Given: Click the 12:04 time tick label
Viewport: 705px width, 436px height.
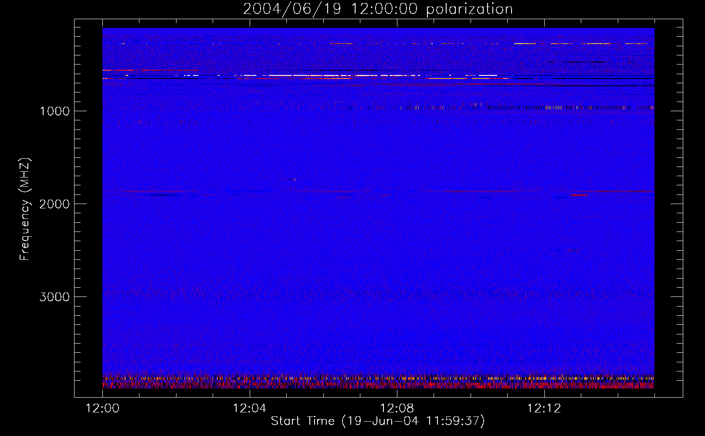Looking at the screenshot, I should (250, 409).
